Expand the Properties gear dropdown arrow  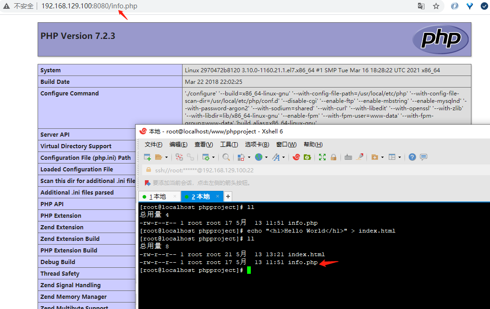click(214, 157)
